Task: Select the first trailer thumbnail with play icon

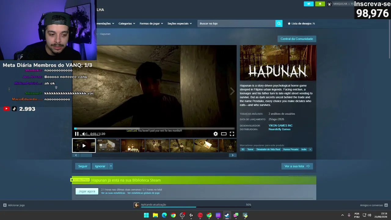Action: [x=84, y=145]
